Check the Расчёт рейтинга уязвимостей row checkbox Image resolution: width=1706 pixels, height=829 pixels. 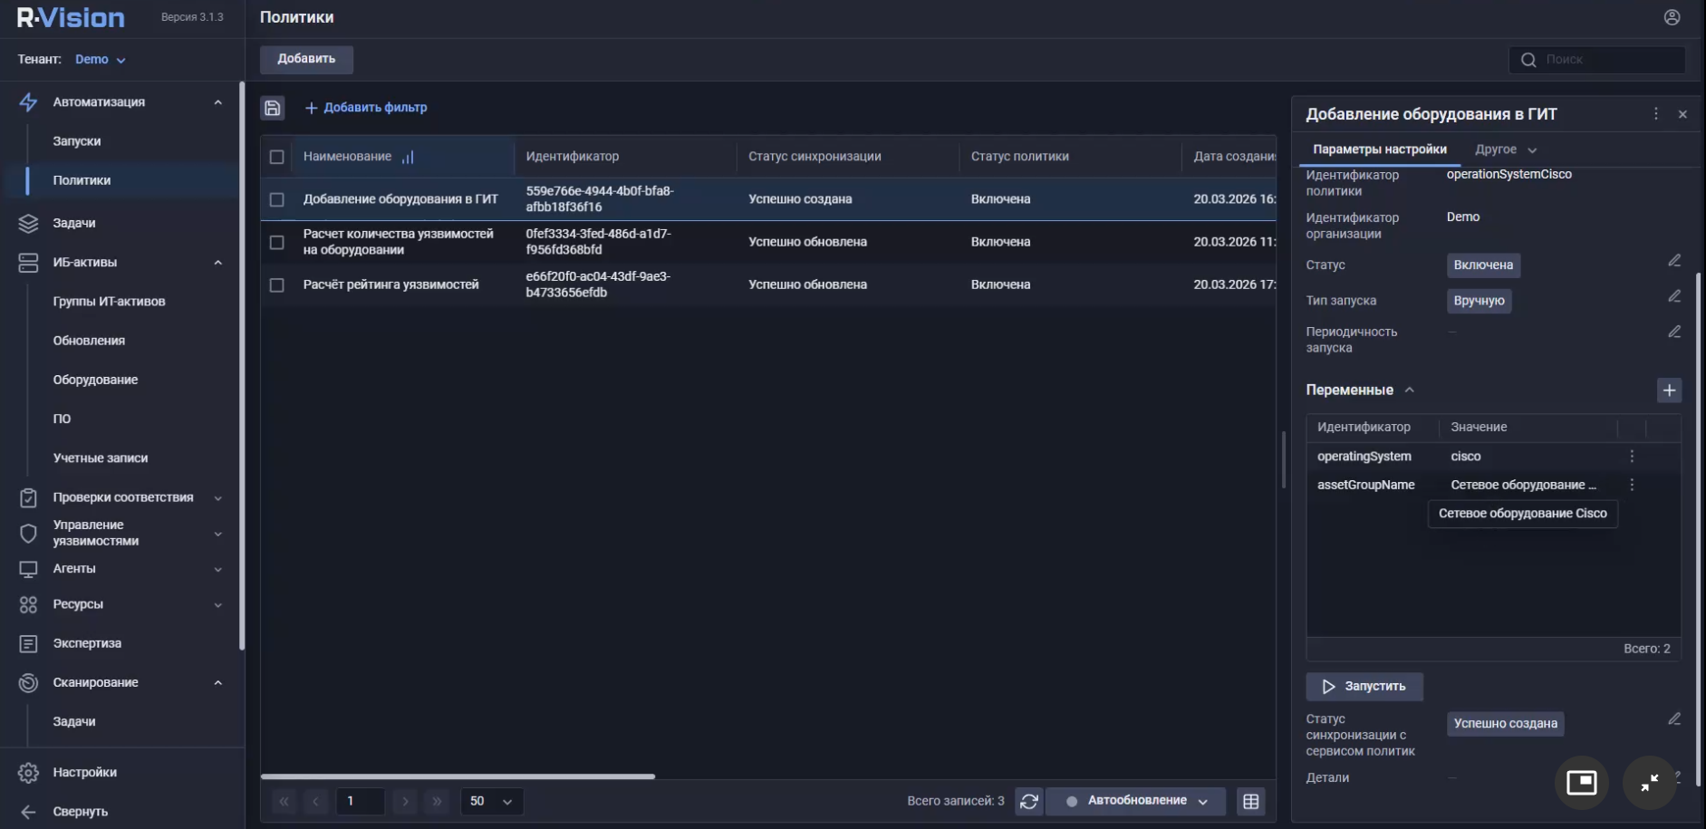tap(277, 285)
